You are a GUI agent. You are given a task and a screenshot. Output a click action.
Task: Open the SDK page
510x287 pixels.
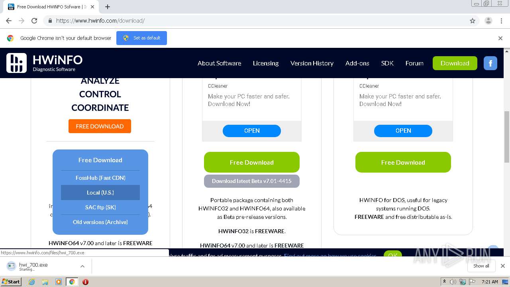tap(387, 63)
